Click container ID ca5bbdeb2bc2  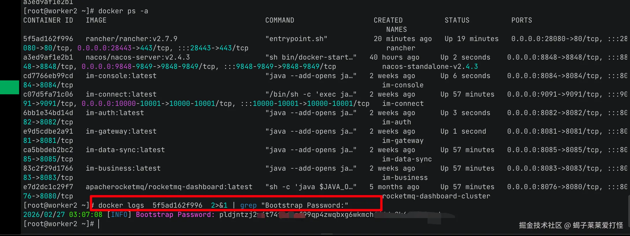(x=48, y=150)
